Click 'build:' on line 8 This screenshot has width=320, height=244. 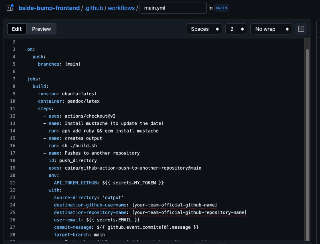point(40,86)
